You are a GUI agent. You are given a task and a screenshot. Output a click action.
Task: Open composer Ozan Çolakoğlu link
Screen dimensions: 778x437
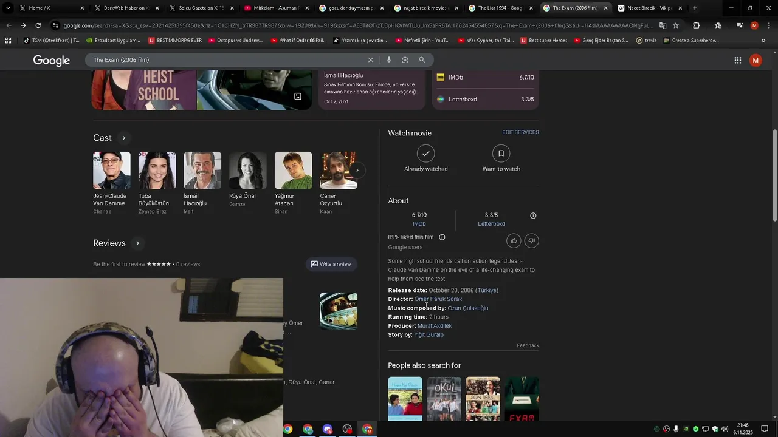coord(468,308)
